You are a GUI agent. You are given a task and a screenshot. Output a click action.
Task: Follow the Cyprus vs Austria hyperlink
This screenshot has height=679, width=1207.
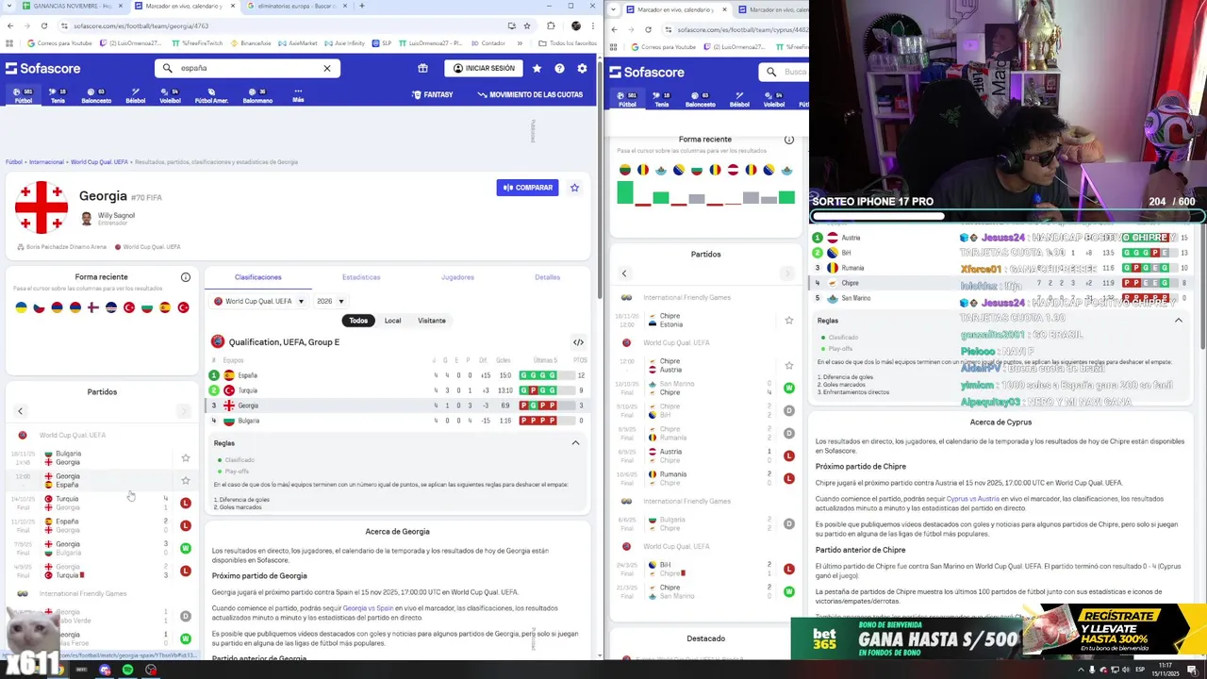972,499
